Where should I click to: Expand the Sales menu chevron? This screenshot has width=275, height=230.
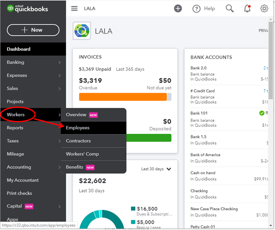point(60,89)
